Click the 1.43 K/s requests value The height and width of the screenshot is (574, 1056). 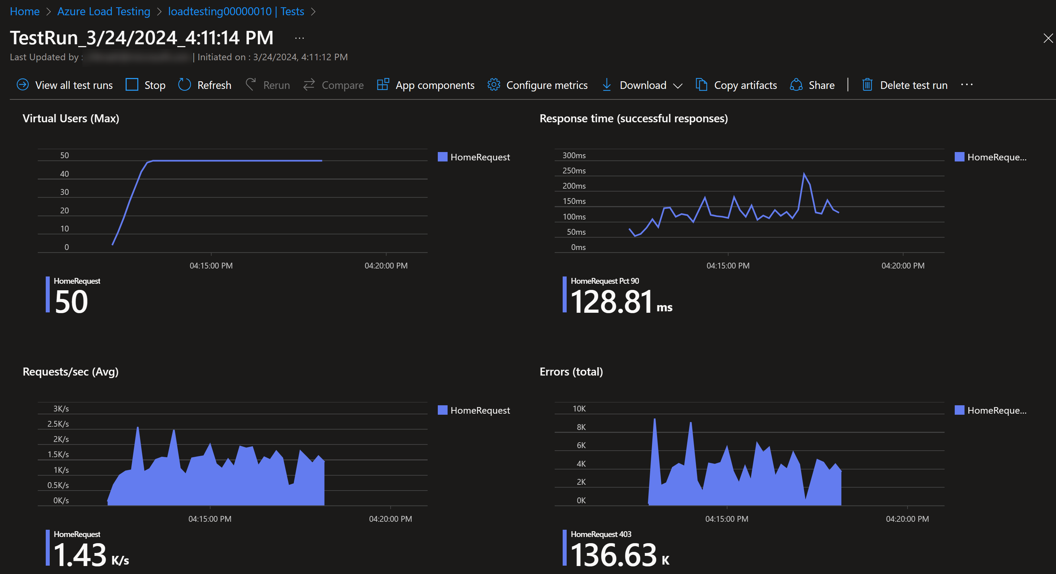tap(91, 555)
